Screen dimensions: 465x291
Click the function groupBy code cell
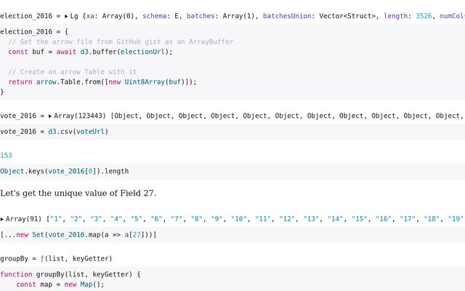click(x=232, y=279)
